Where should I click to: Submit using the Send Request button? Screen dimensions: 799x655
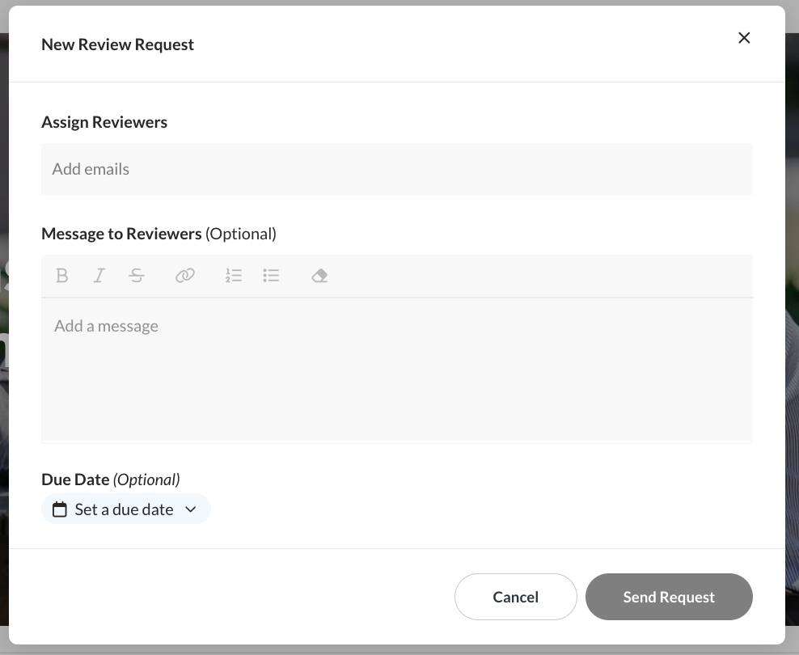669,597
